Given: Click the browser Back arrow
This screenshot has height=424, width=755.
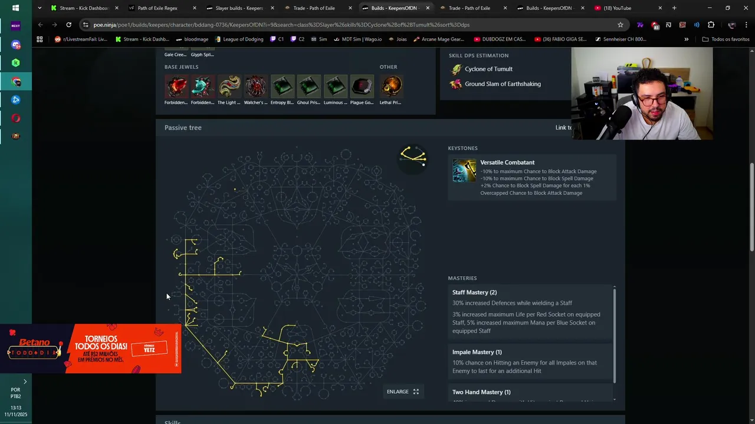Looking at the screenshot, I should pos(40,25).
